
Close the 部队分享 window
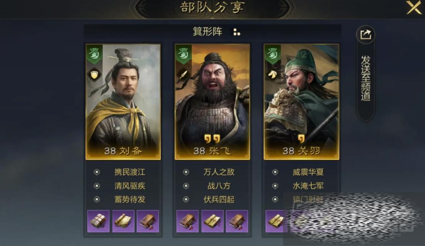pyautogui.click(x=414, y=7)
